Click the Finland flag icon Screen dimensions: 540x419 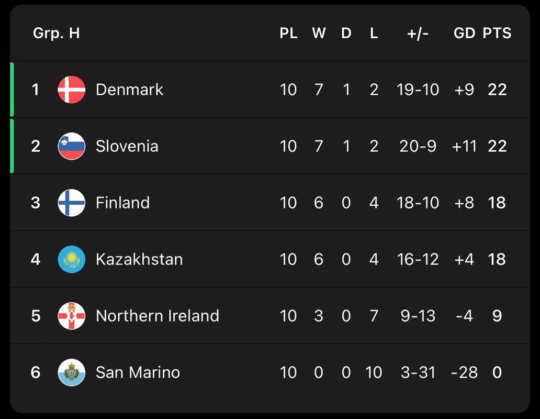72,203
